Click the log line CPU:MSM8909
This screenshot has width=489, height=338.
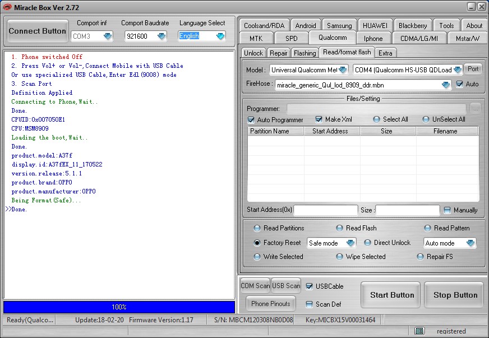pos(30,128)
